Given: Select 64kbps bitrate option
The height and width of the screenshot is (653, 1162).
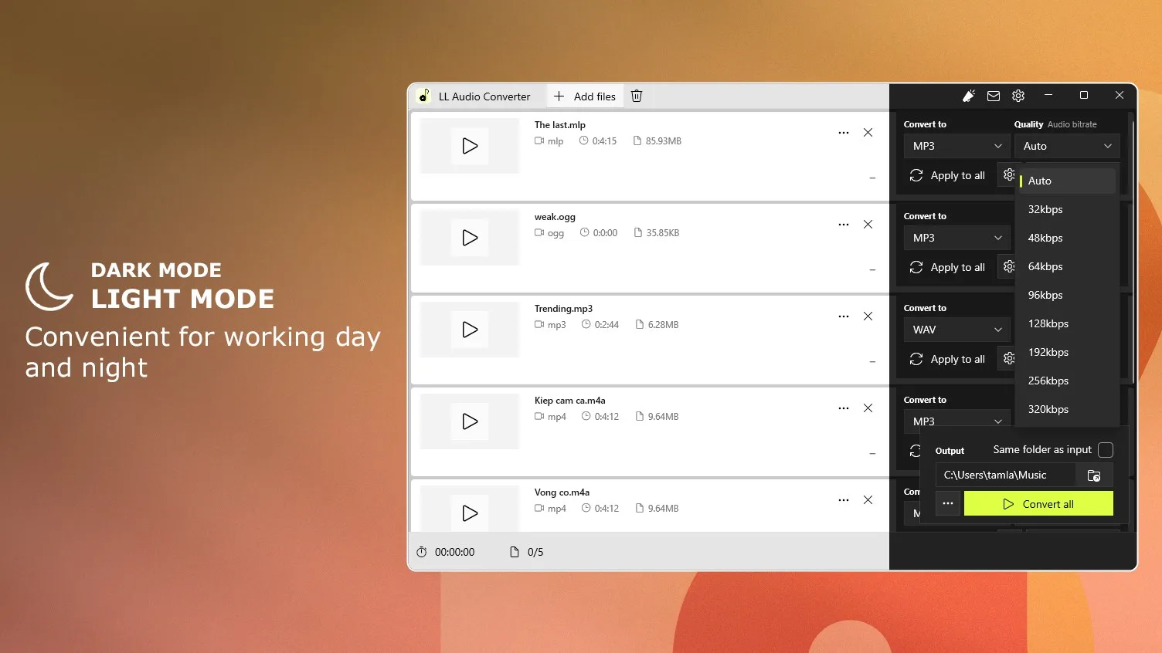Looking at the screenshot, I should point(1067,266).
